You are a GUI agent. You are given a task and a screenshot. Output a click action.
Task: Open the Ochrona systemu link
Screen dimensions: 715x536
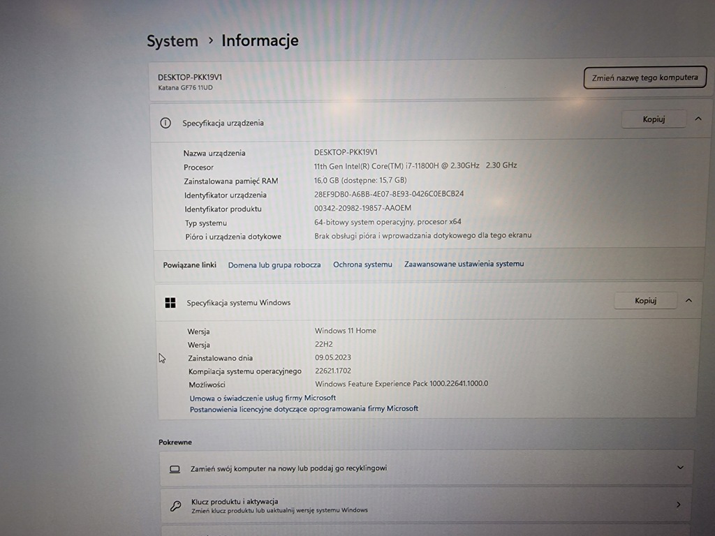point(362,265)
